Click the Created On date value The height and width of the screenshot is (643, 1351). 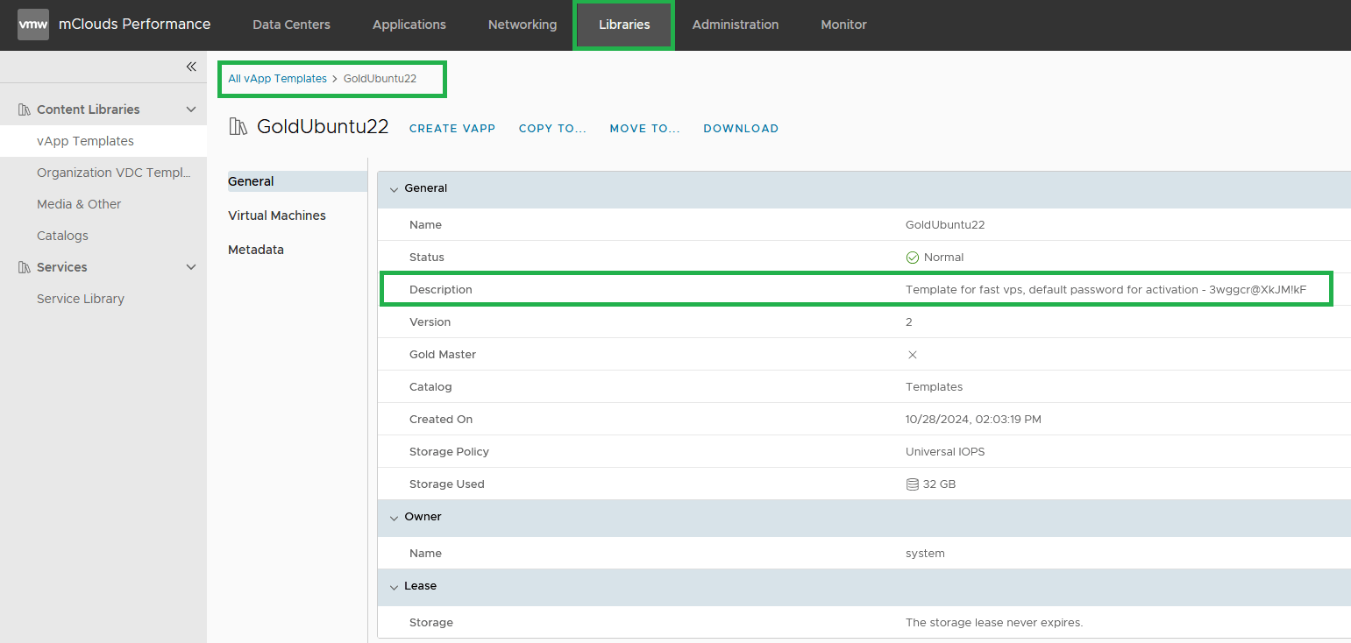coord(973,420)
